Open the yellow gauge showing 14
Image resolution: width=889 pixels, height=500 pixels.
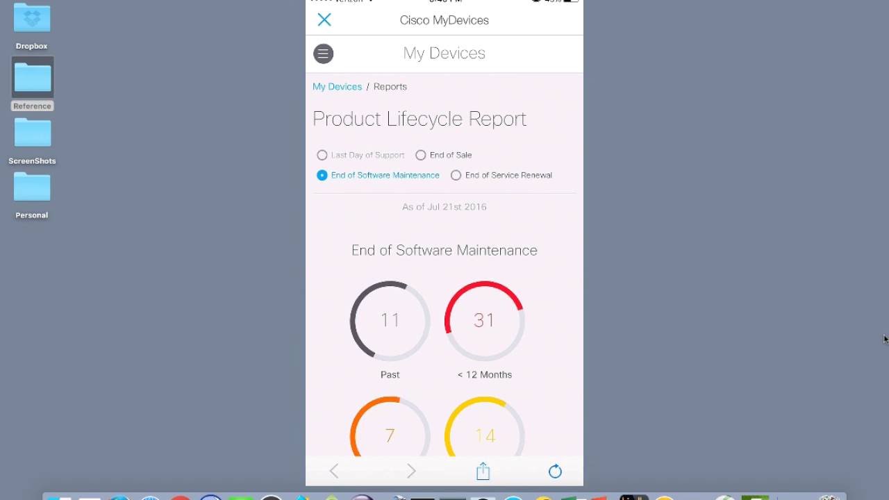click(x=485, y=427)
